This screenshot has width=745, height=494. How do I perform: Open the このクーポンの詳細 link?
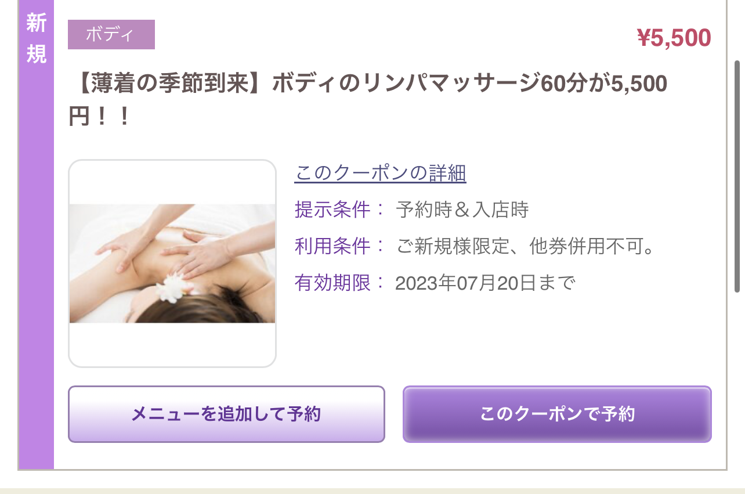coord(380,173)
